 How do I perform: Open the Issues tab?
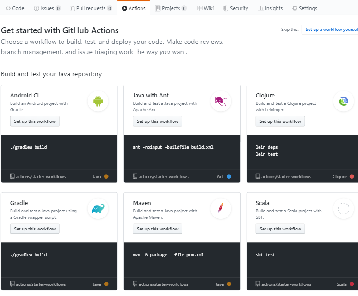click(x=47, y=8)
